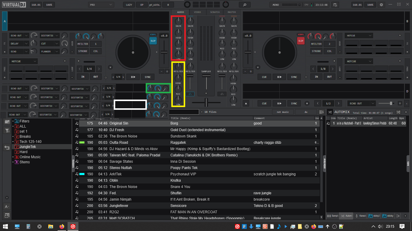This screenshot has height=231, width=412.
Task: Expand the Online Music tree node
Action: coord(13,157)
